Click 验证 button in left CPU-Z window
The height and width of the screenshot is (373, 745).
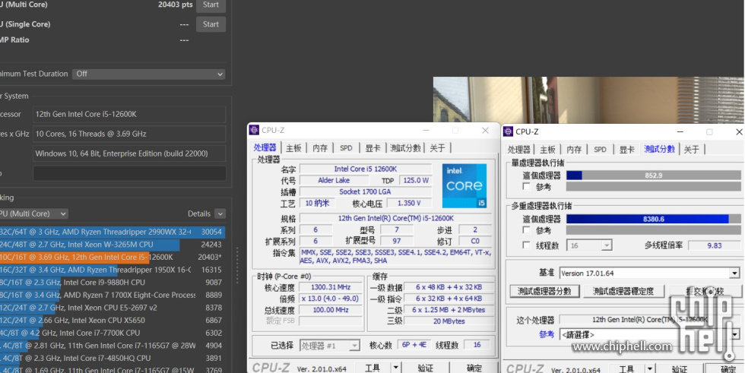click(x=425, y=368)
